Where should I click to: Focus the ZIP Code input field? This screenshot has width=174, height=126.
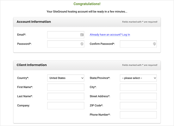(x=138, y=106)
